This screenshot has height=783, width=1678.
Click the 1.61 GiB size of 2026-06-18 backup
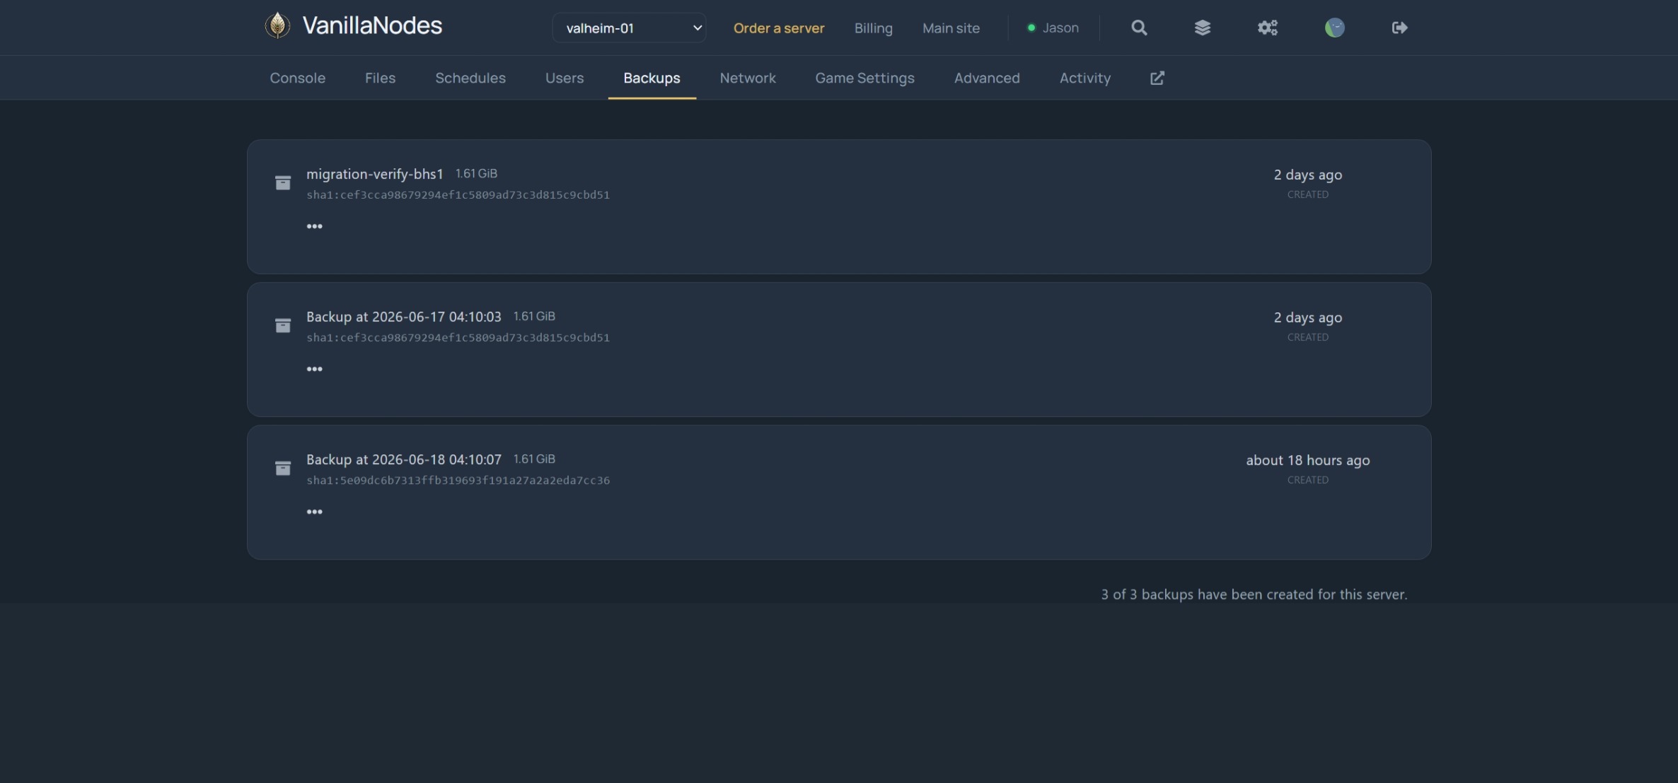[x=534, y=459]
